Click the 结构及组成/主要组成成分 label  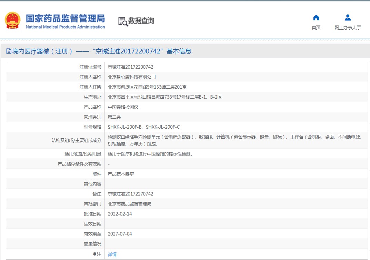77,140
